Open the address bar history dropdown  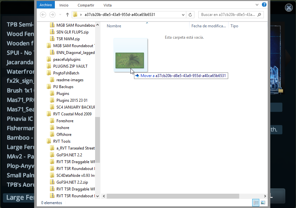[183, 15]
